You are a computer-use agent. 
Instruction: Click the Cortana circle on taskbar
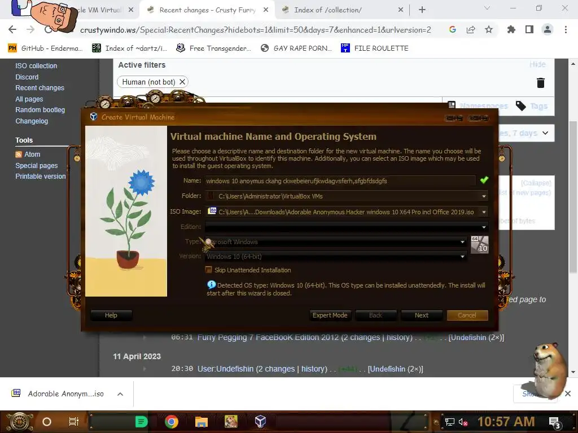coord(46,422)
